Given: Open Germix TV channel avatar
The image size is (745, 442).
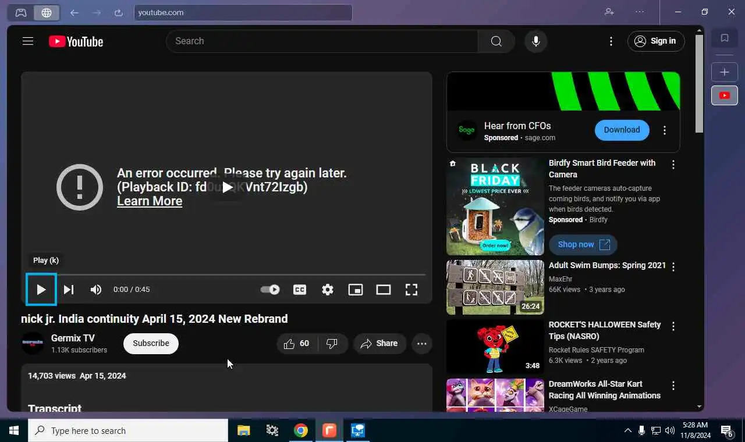Looking at the screenshot, I should pos(33,343).
